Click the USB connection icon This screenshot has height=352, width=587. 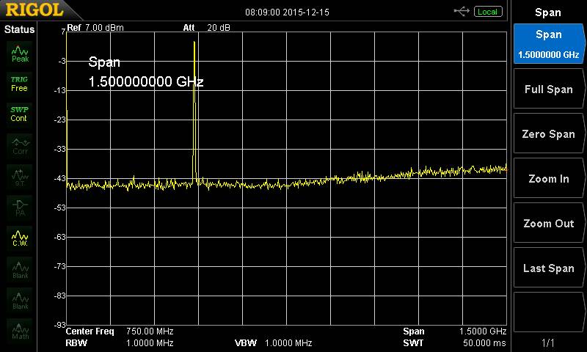[x=462, y=12]
